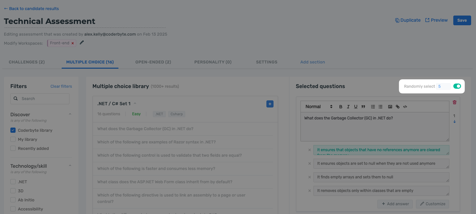Collapse the .NET / C# Set 1 list

(x=135, y=104)
